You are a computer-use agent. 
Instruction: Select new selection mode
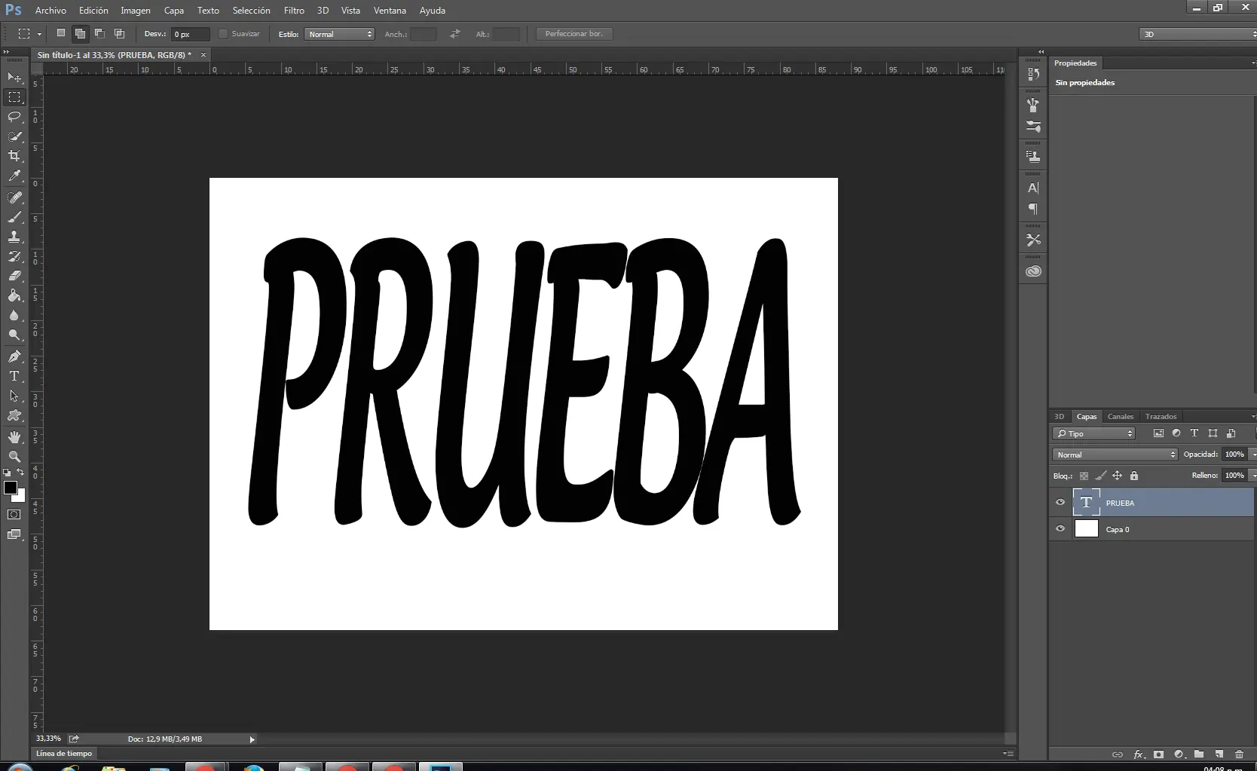point(61,33)
